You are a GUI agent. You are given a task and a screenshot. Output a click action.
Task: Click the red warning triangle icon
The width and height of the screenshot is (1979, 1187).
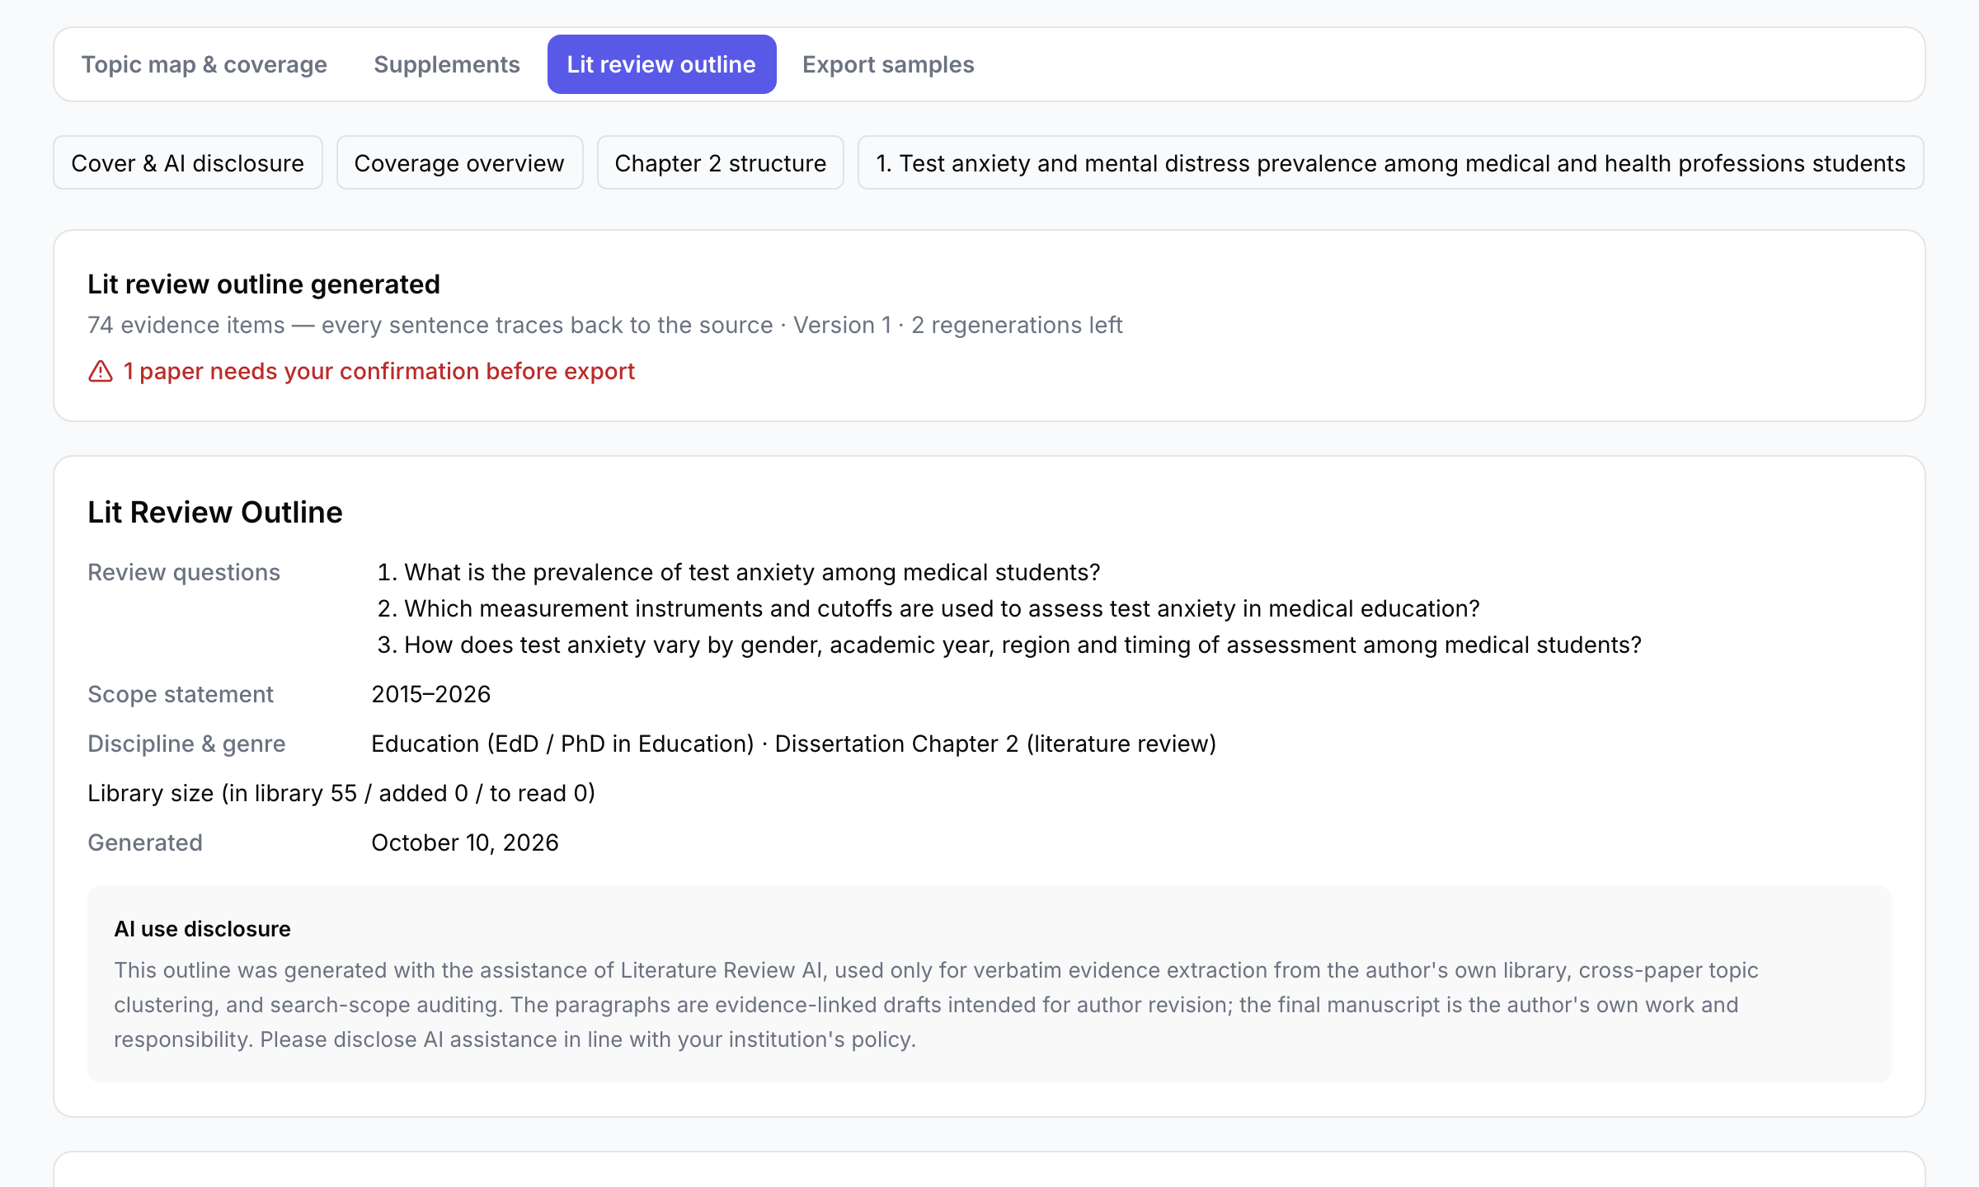[x=100, y=372]
